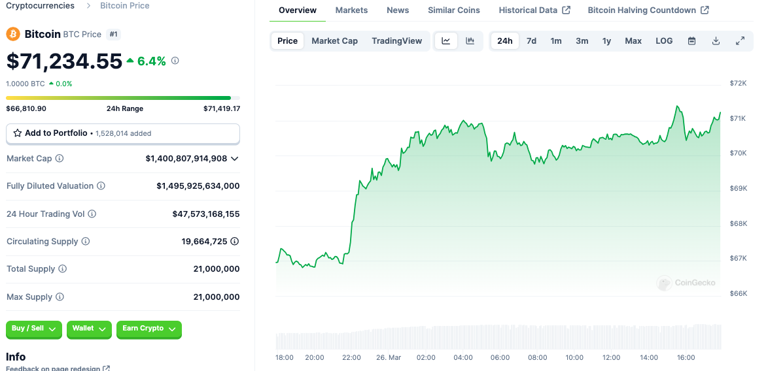This screenshot has width=768, height=371.
Task: Click the $47,573,168,155 trading volume figure
Action: [206, 214]
